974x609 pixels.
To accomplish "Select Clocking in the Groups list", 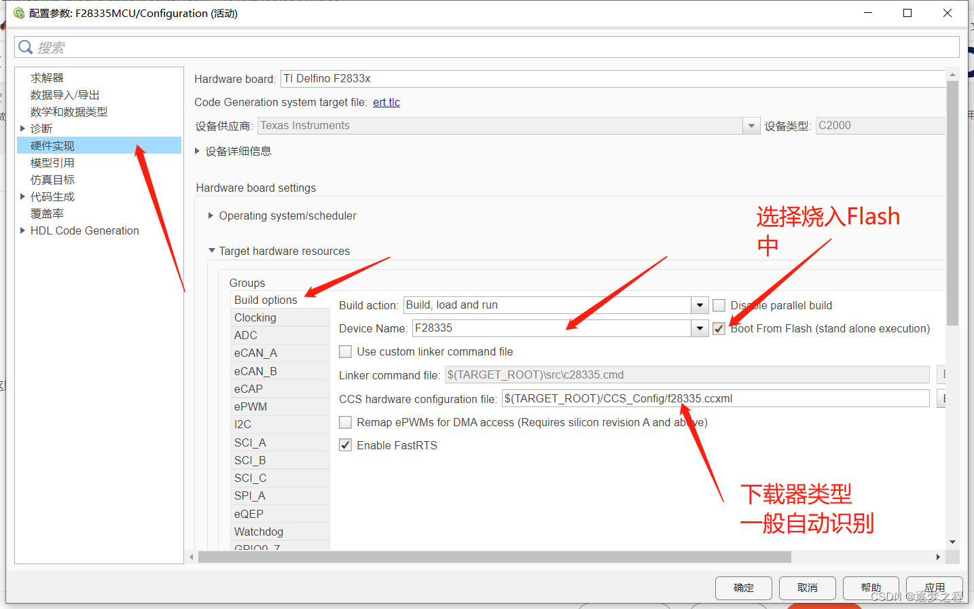I will click(255, 317).
